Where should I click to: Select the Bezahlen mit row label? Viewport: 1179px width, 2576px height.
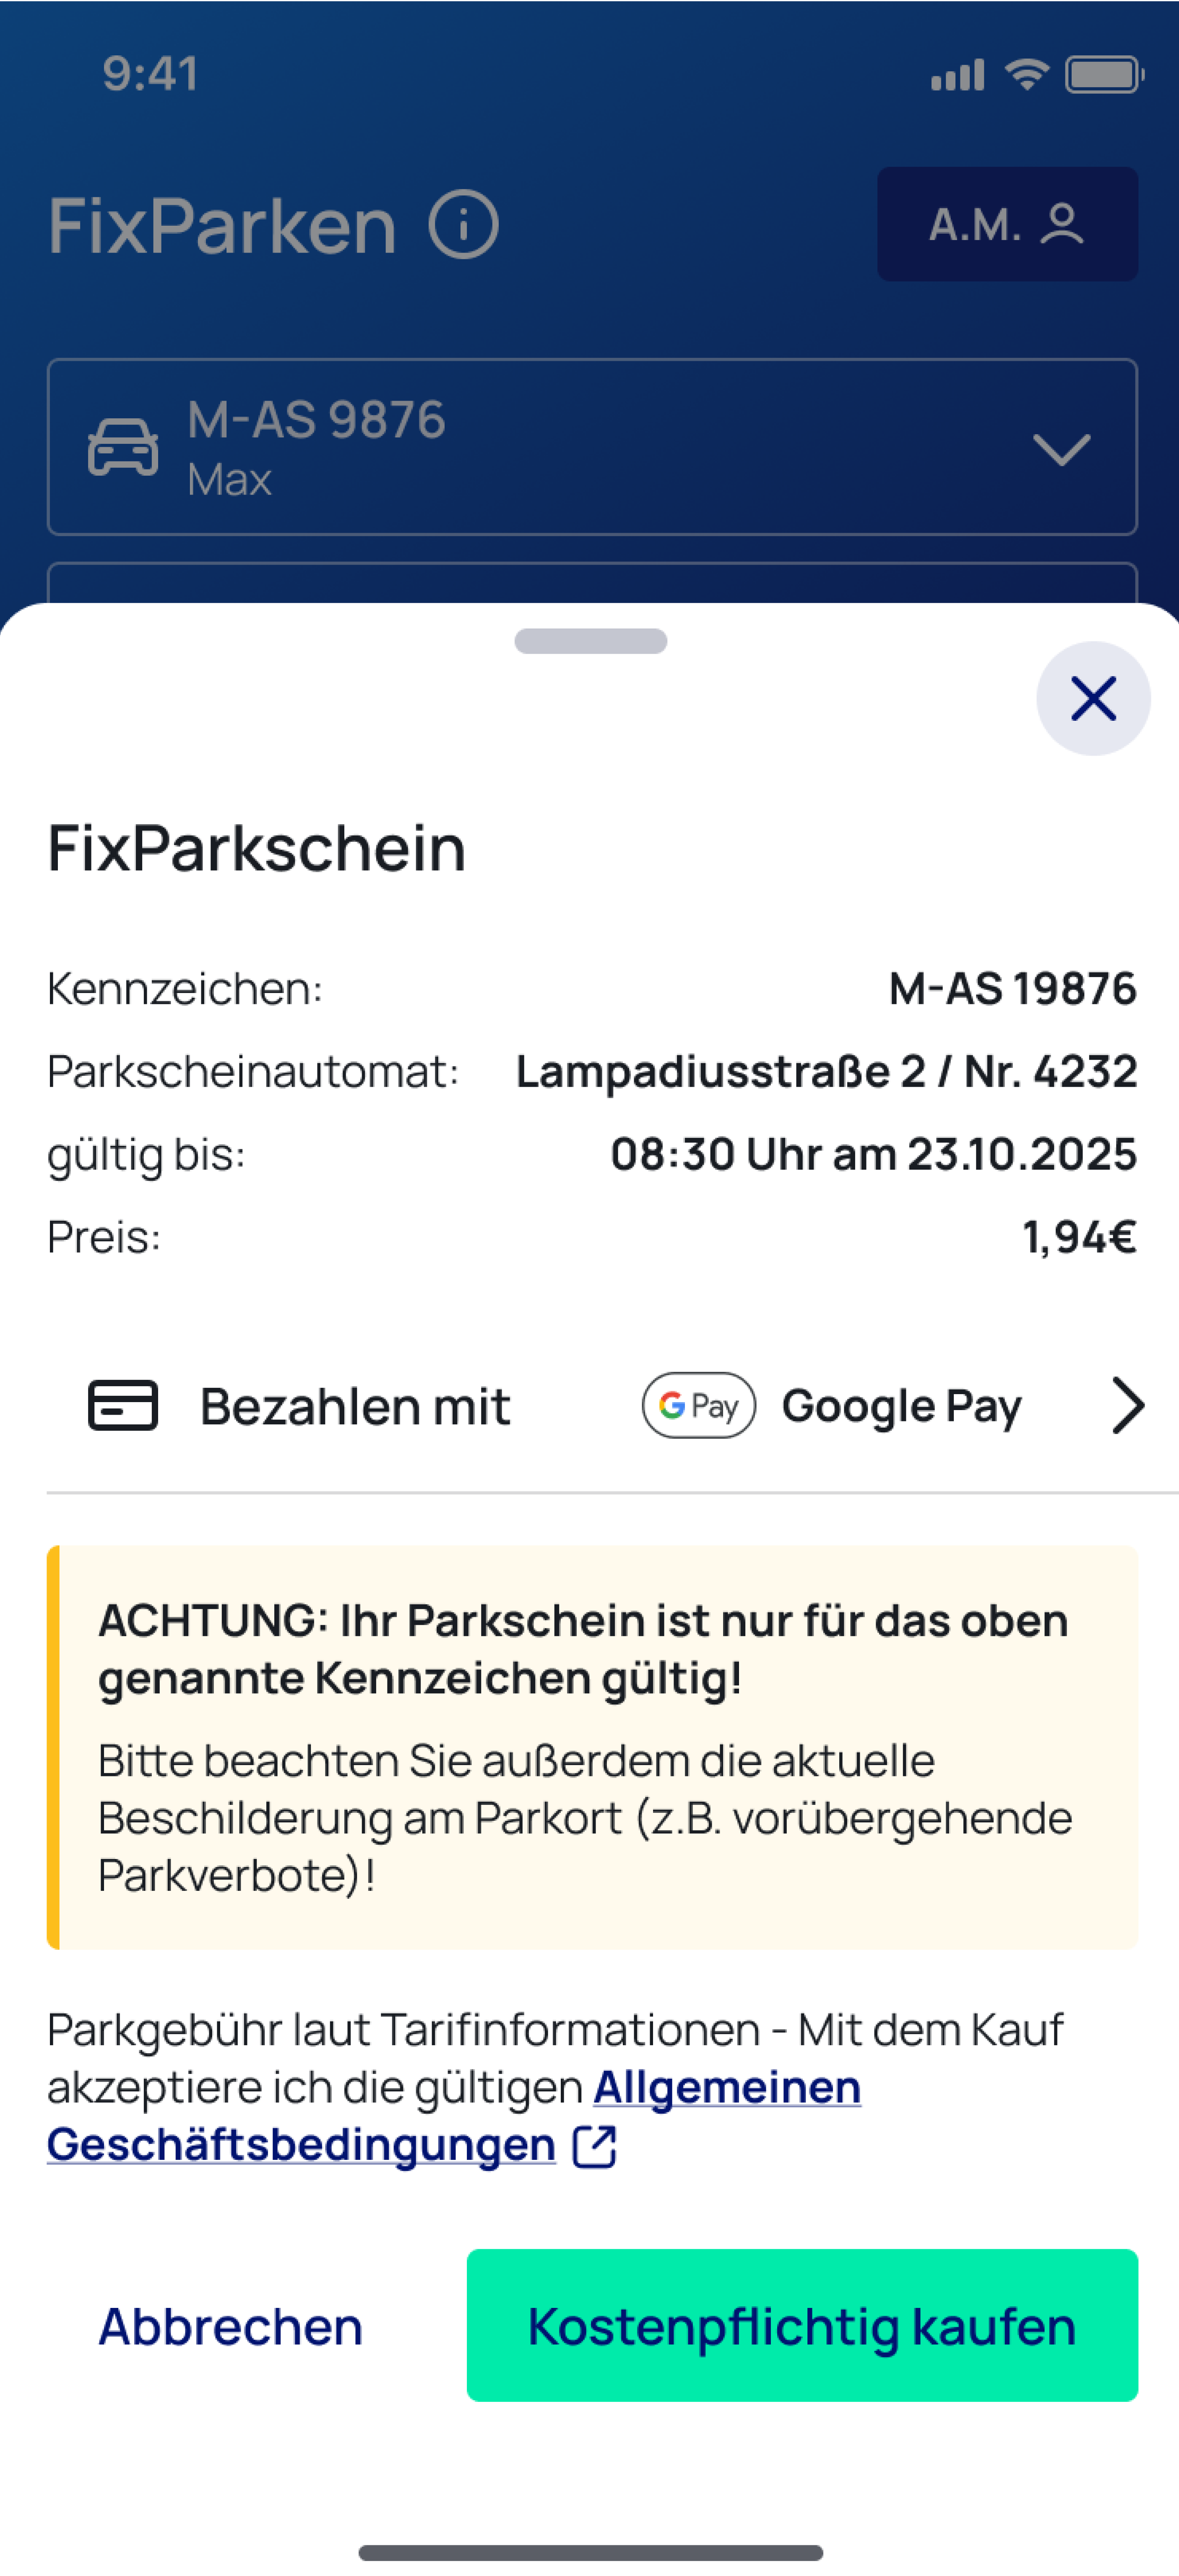[355, 1406]
